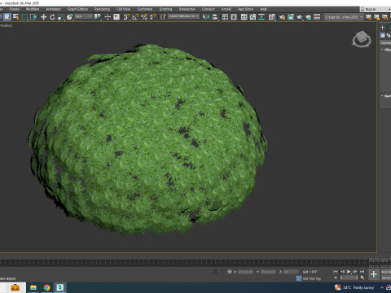Toggle Angle Snap

135,17
